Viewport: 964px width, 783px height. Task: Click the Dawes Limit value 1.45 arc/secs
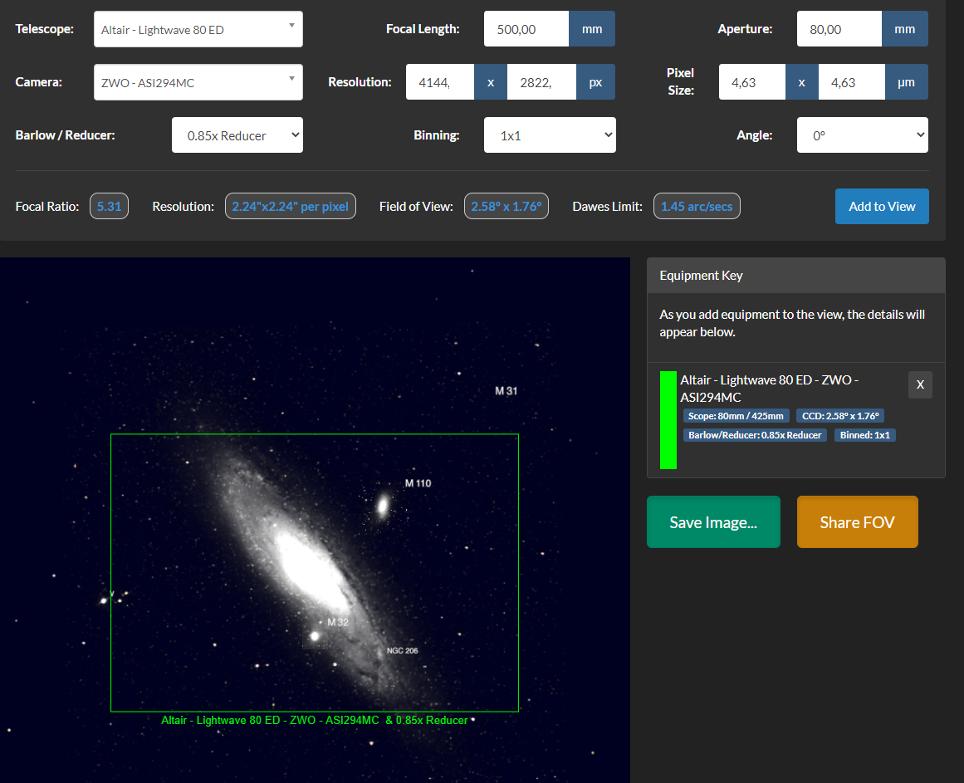pyautogui.click(x=697, y=207)
